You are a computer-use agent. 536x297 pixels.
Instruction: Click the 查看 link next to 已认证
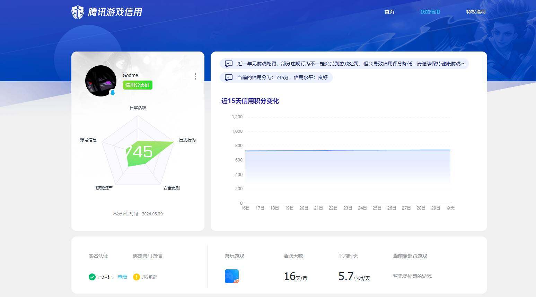click(122, 277)
